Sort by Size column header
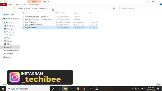Image resolution: width=162 pixels, height=91 pixels. point(90,13)
